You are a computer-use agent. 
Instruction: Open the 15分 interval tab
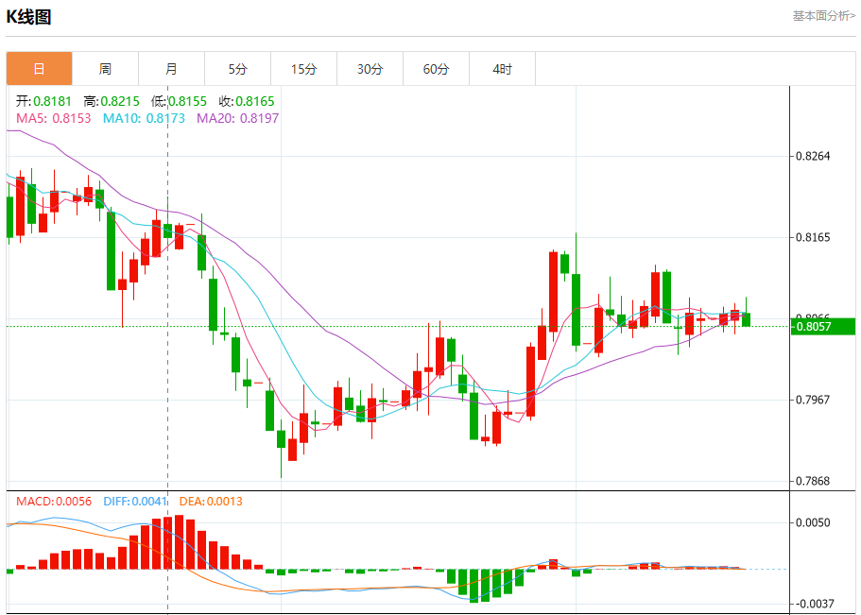coord(303,69)
